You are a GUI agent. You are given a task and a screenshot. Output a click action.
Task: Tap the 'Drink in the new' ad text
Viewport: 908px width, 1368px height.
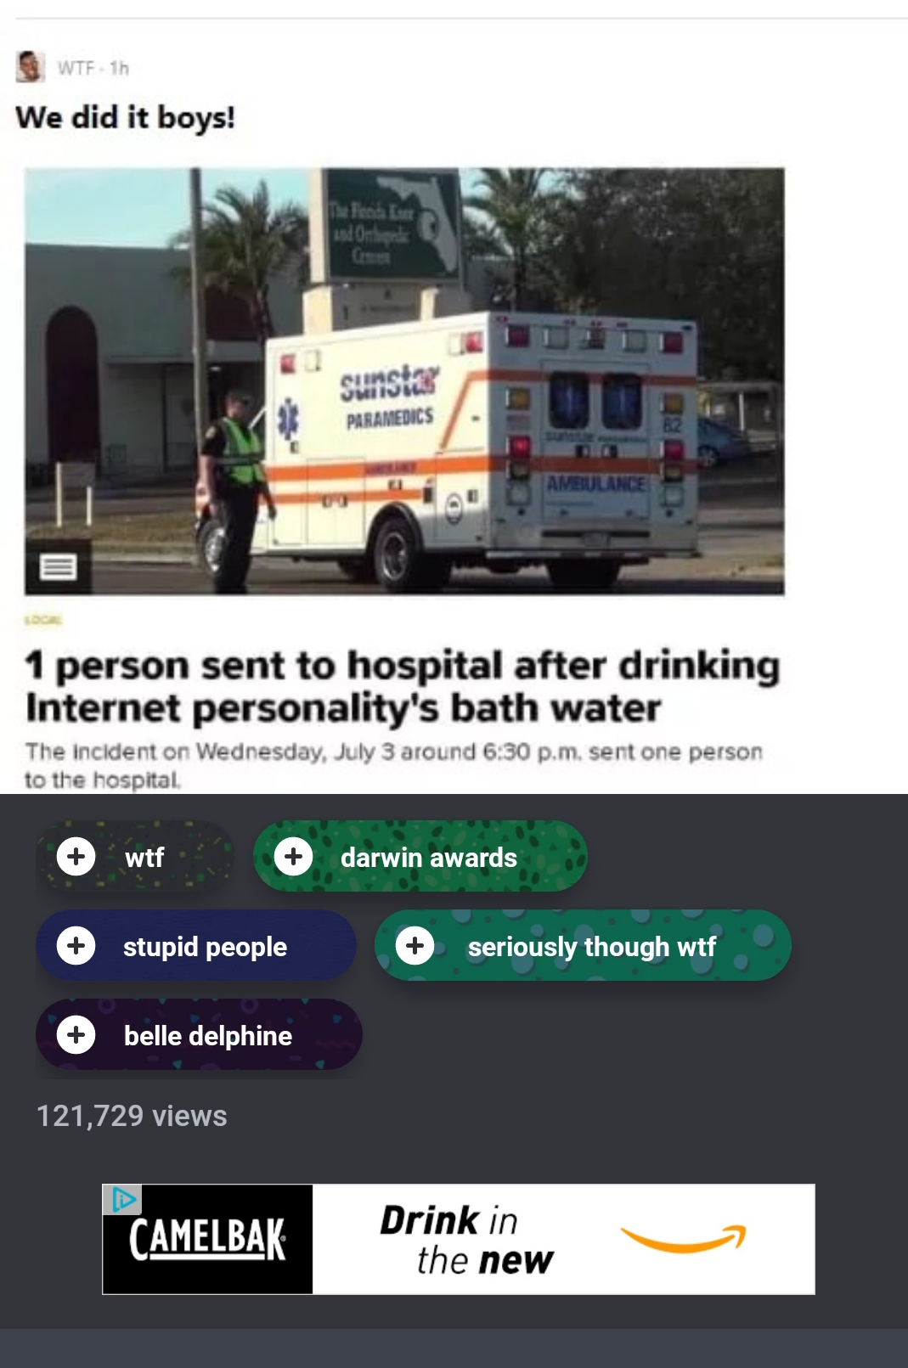[x=467, y=1240]
